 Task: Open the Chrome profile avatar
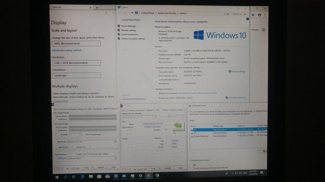pos(259,15)
